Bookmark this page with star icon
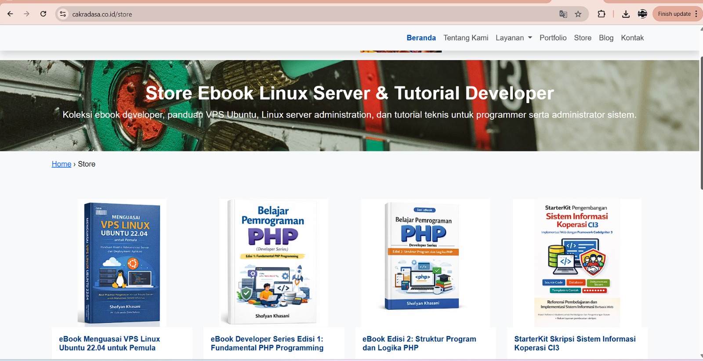This screenshot has height=361, width=703. (578, 14)
